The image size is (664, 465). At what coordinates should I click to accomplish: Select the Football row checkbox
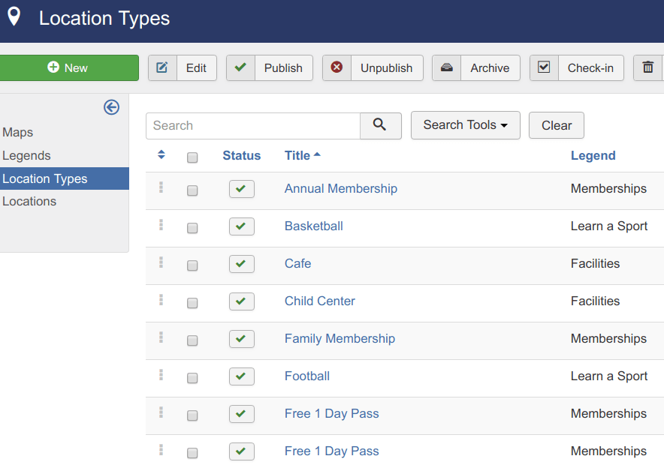pyautogui.click(x=192, y=378)
